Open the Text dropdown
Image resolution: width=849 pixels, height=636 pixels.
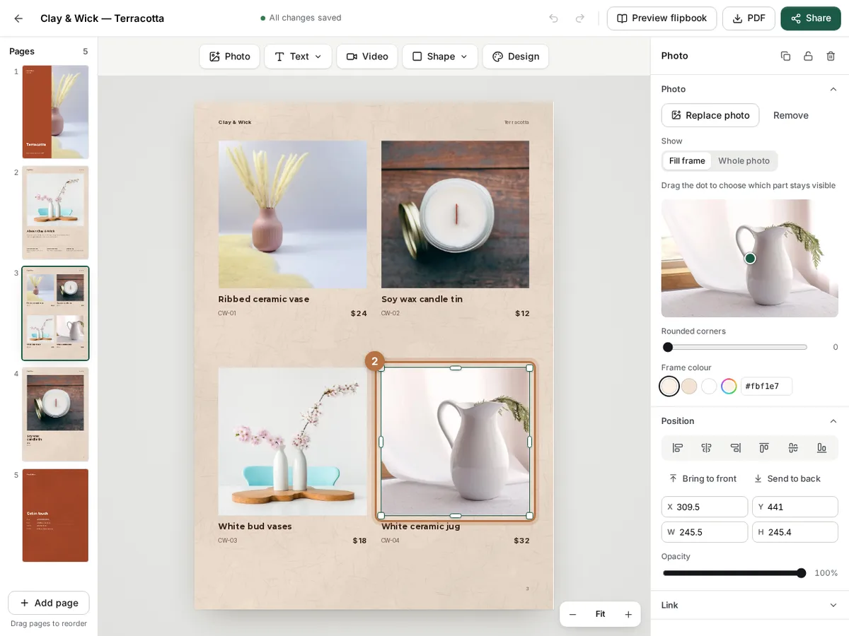click(298, 57)
